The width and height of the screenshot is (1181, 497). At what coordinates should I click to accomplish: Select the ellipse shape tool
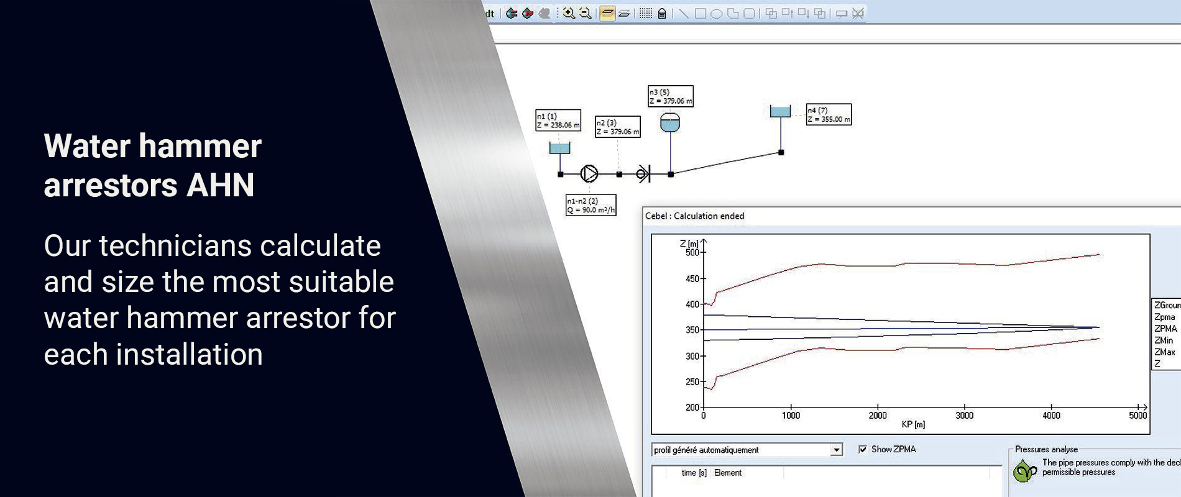[x=716, y=13]
